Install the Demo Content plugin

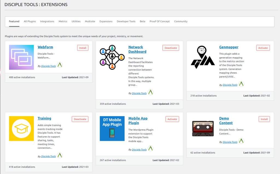[264, 119]
